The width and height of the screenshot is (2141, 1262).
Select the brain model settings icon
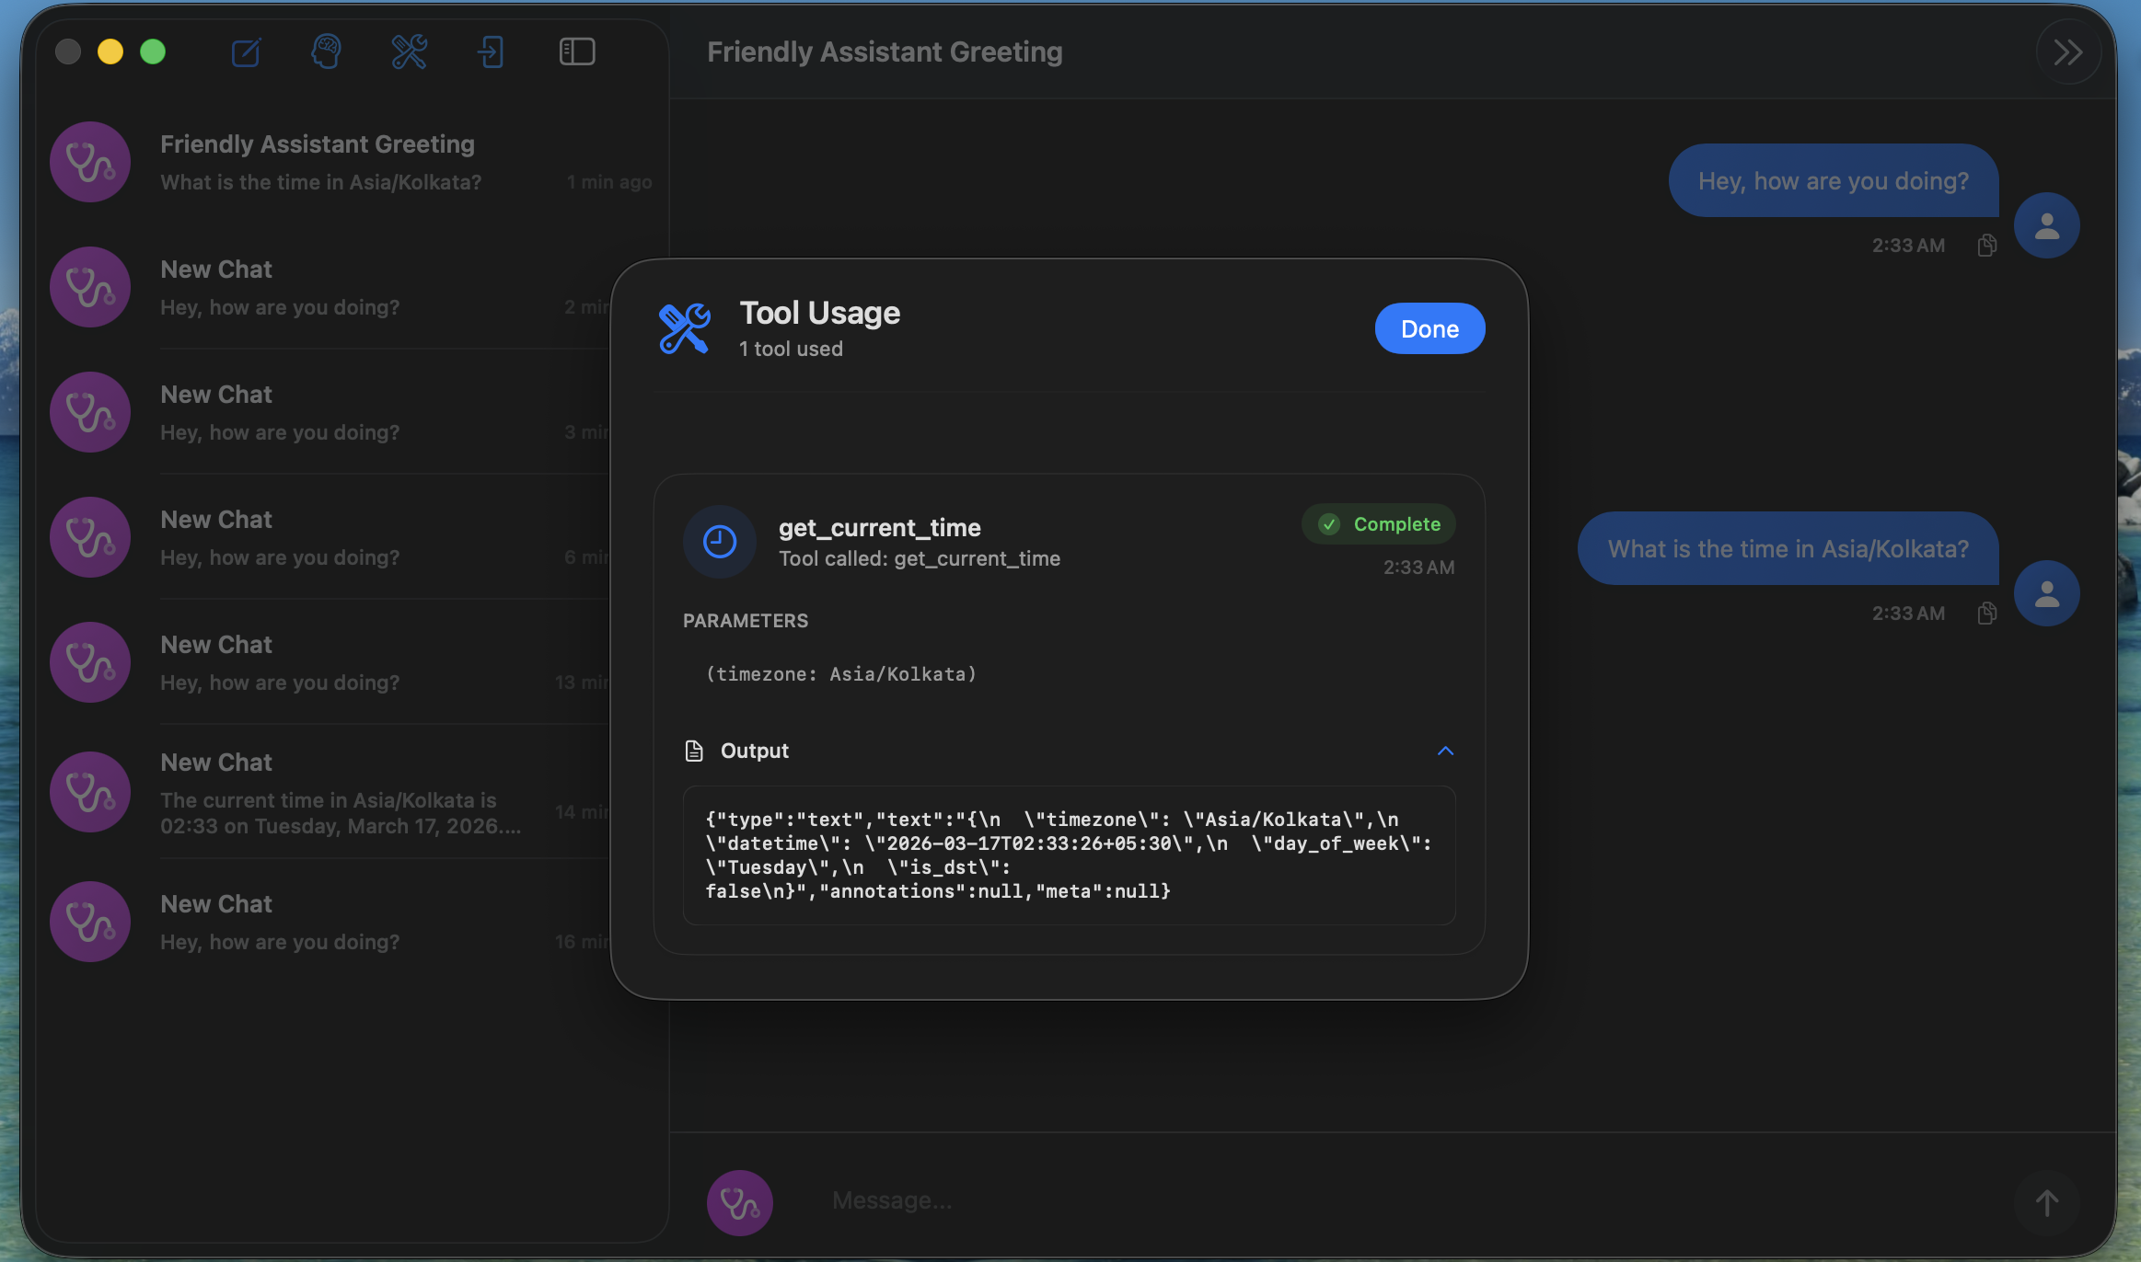(x=327, y=52)
